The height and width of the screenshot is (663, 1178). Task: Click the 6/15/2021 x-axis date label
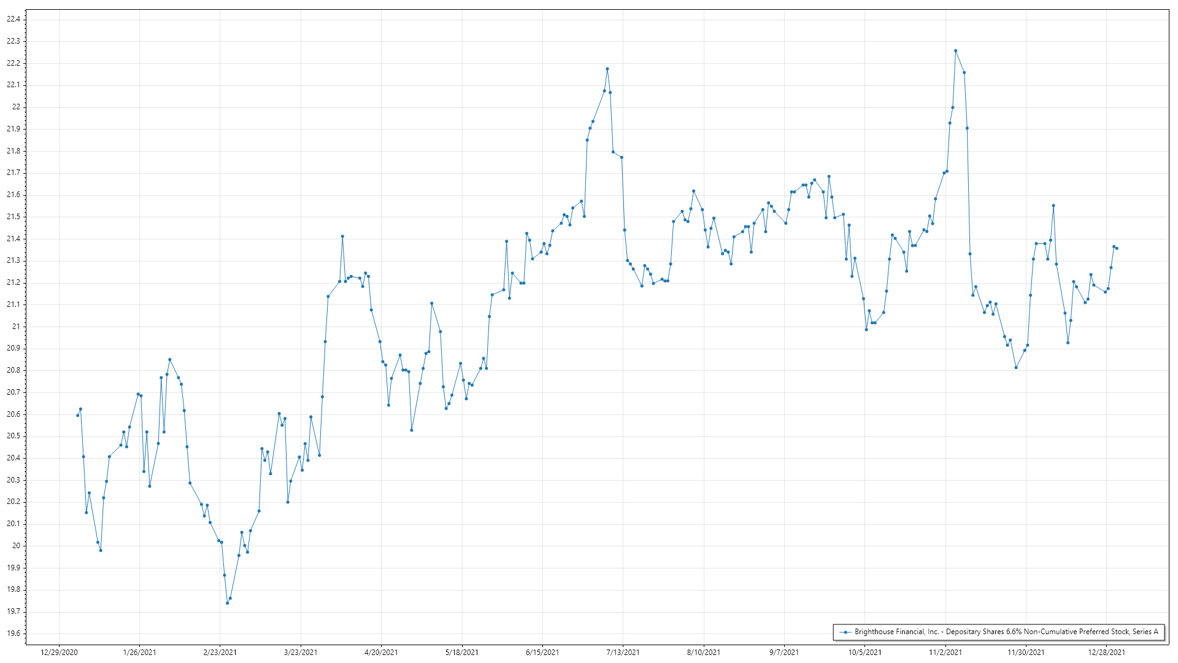(542, 652)
